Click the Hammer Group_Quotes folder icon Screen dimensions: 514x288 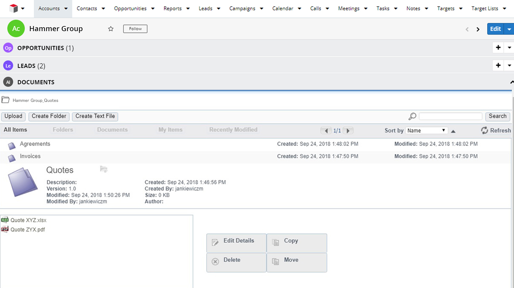pos(5,100)
